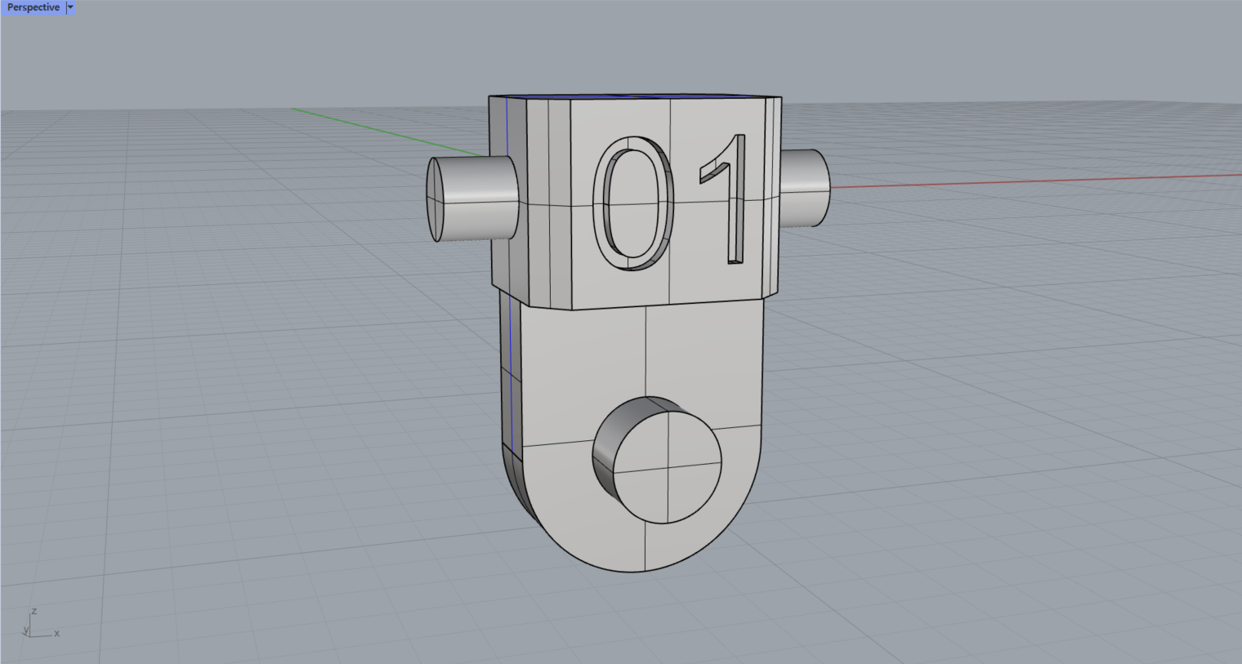Click the world axis icon
The image size is (1242, 664).
40,623
